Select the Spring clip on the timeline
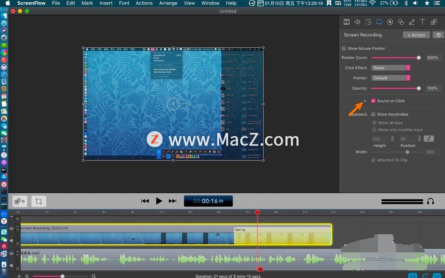The height and width of the screenshot is (278, 445). coord(283,235)
